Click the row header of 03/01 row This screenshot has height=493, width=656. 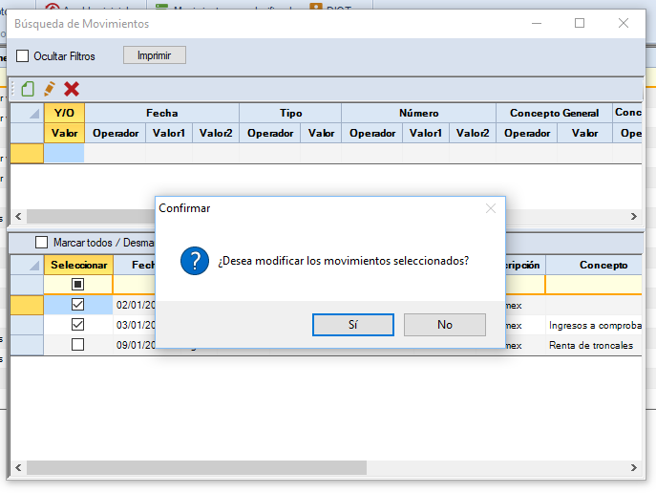point(27,325)
